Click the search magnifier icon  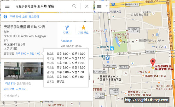click(74, 6)
